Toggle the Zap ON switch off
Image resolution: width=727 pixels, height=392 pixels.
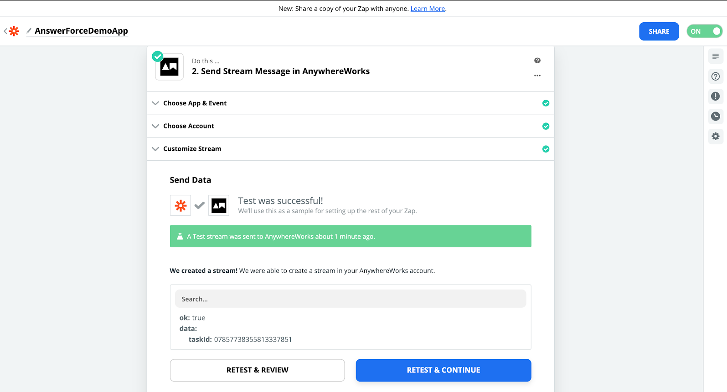[705, 31]
